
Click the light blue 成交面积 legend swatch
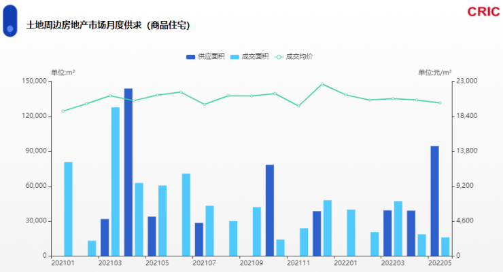235,57
